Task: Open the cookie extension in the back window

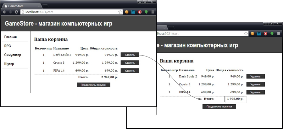Action: coord(252,34)
